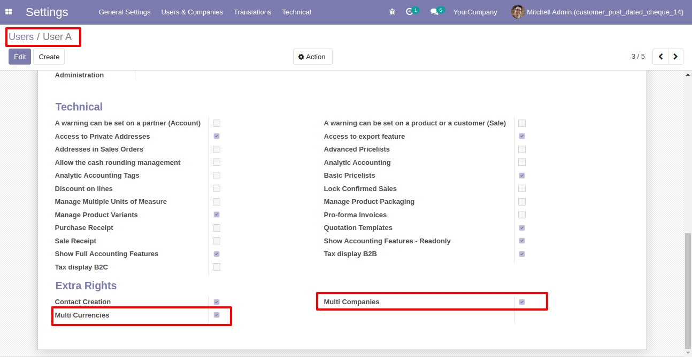The height and width of the screenshot is (357, 692).
Task: Click the Users breadcrumb link
Action: coord(21,37)
